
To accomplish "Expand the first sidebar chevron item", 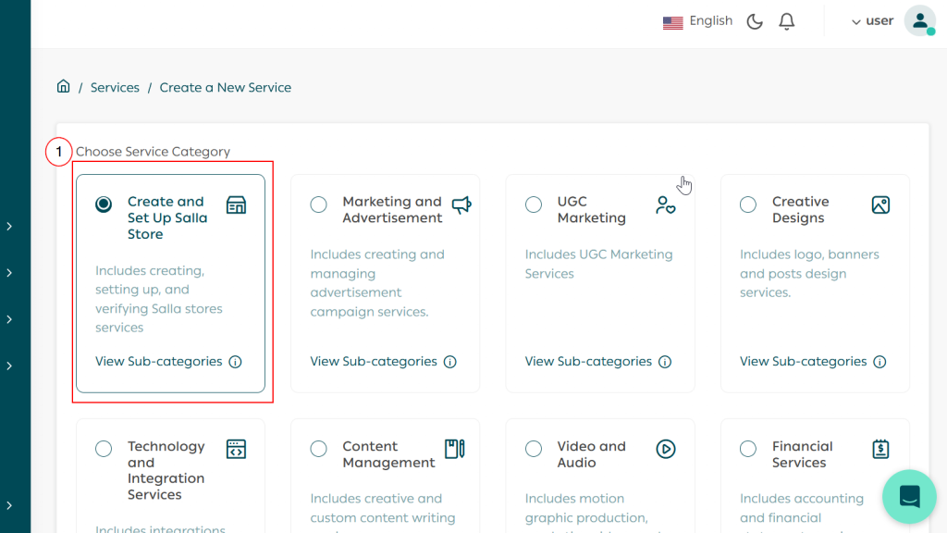I will (9, 226).
